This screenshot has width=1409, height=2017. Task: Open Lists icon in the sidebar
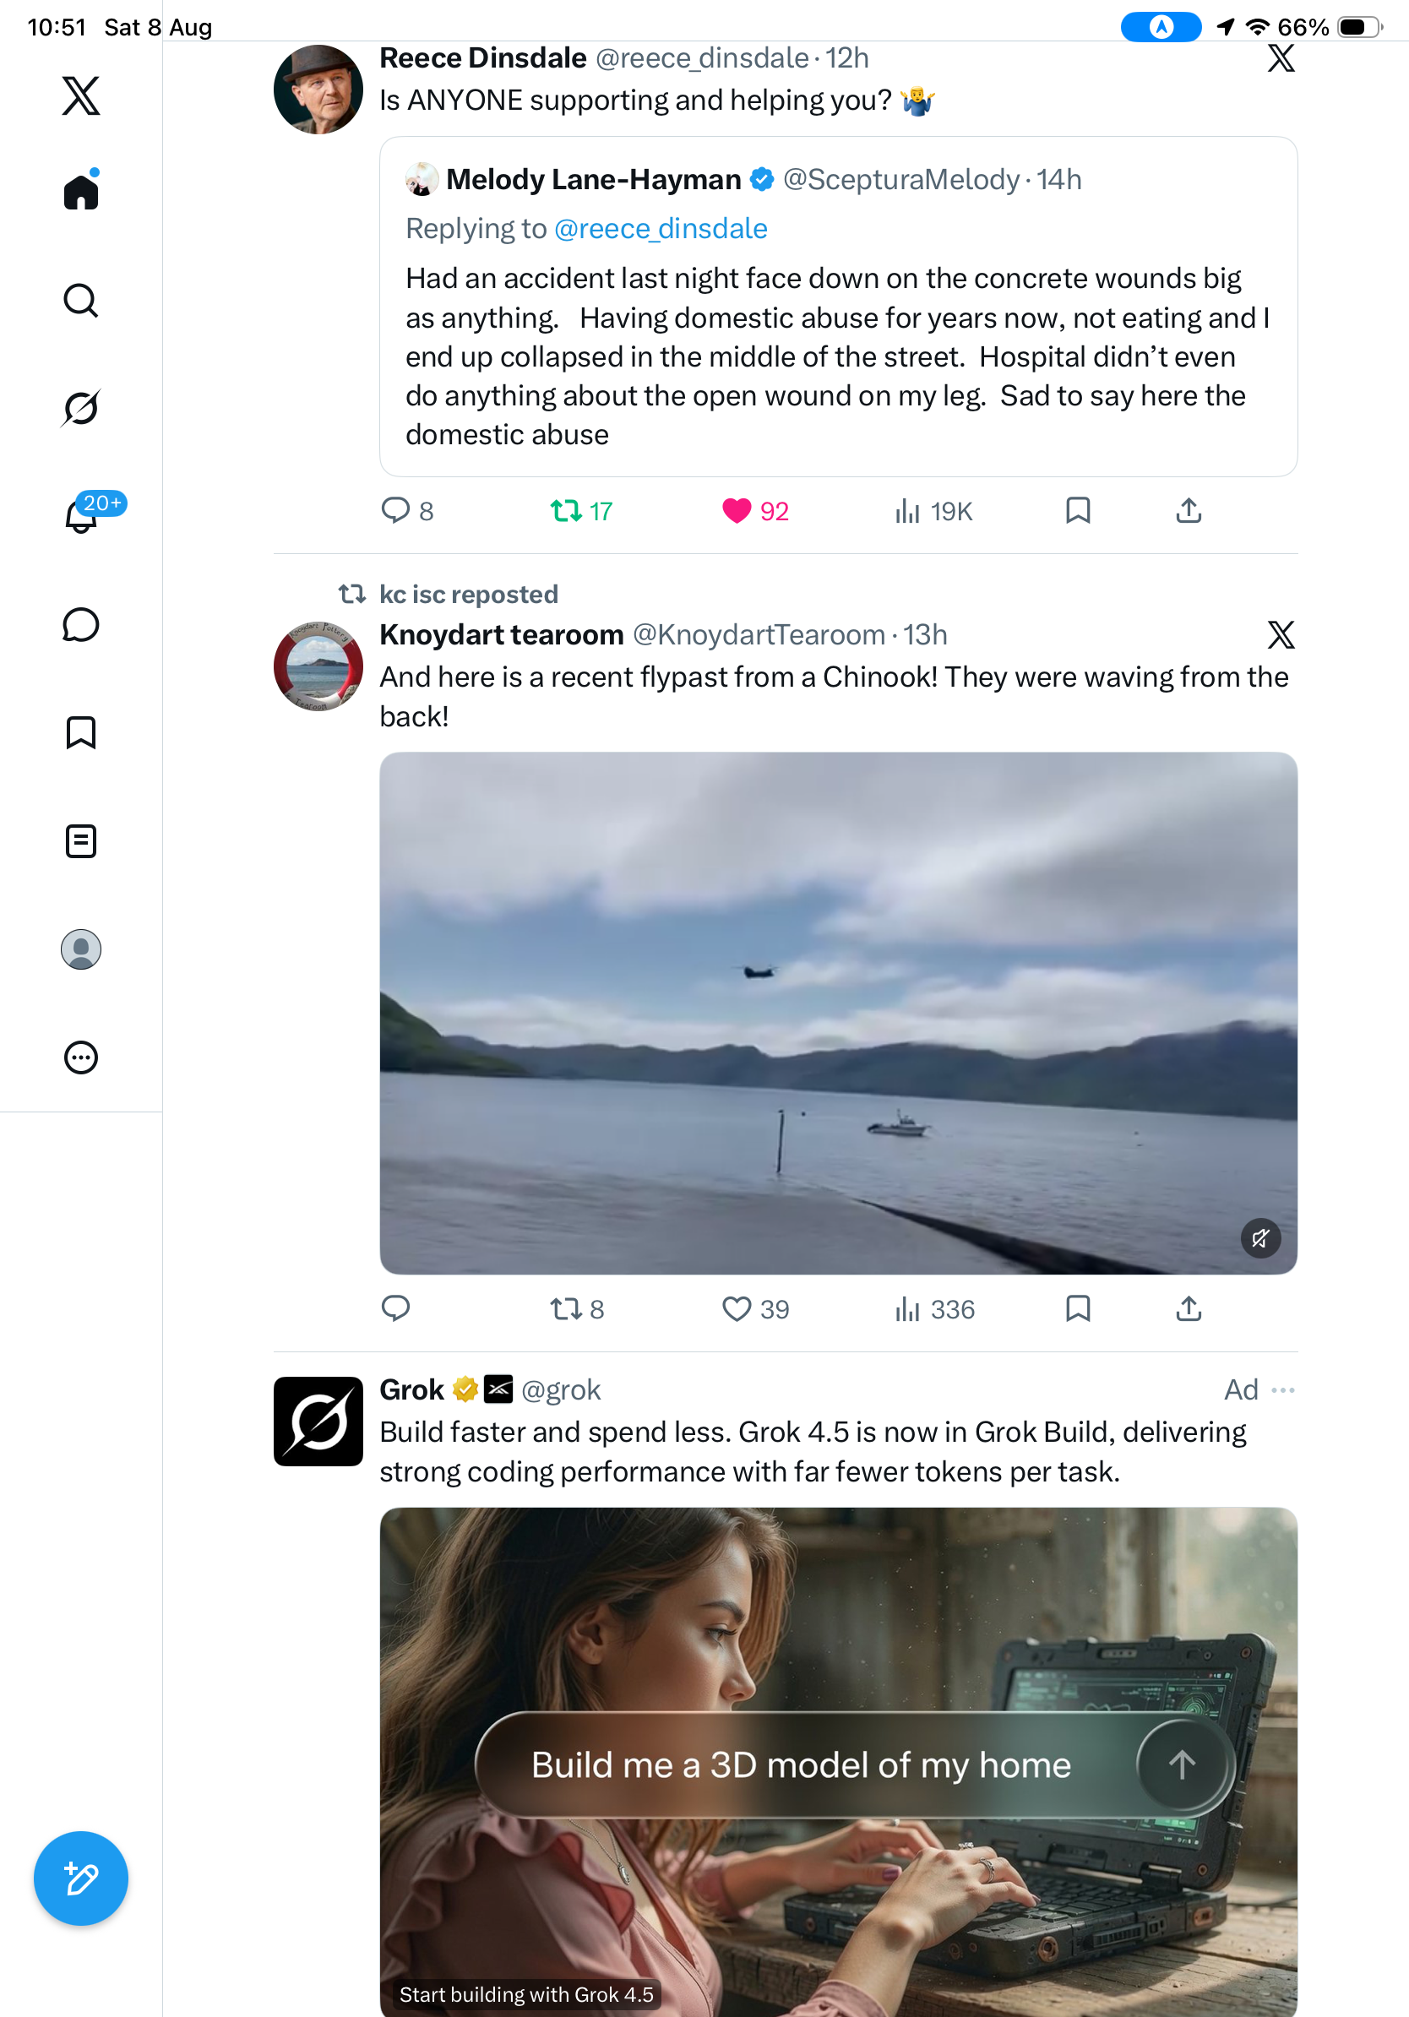[x=81, y=840]
